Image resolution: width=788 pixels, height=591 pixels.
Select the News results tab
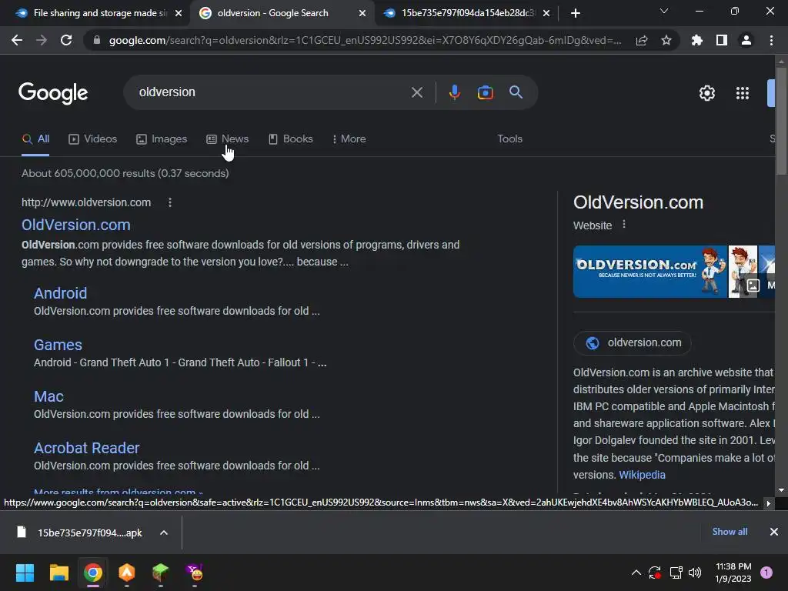[x=228, y=139]
